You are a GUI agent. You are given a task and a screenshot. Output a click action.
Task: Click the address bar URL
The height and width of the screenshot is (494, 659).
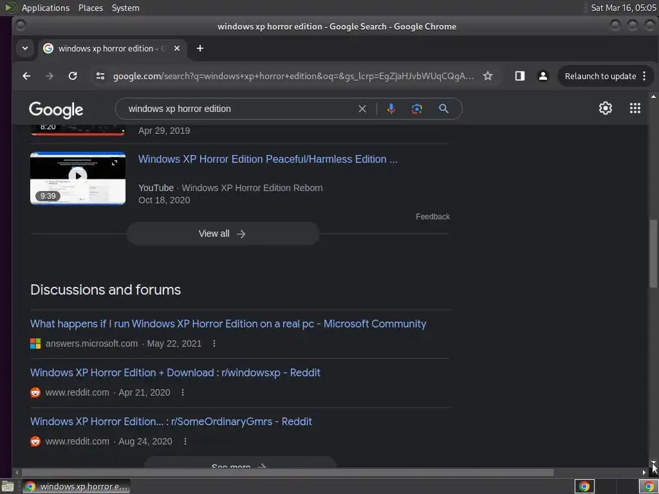point(293,76)
